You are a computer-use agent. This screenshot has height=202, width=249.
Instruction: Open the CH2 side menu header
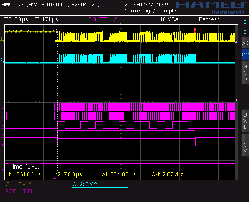[x=245, y=27]
